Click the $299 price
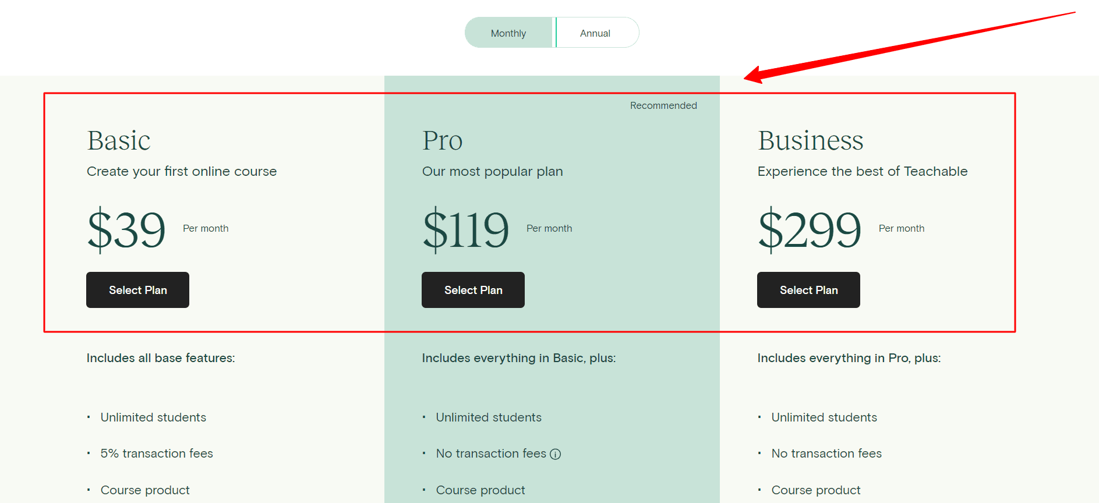Image resolution: width=1099 pixels, height=503 pixels. [x=809, y=229]
